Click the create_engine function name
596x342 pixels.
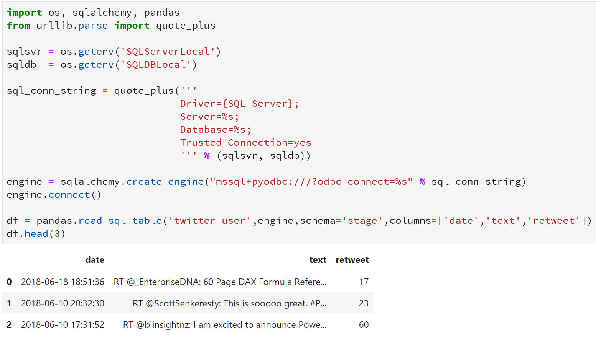pos(164,181)
